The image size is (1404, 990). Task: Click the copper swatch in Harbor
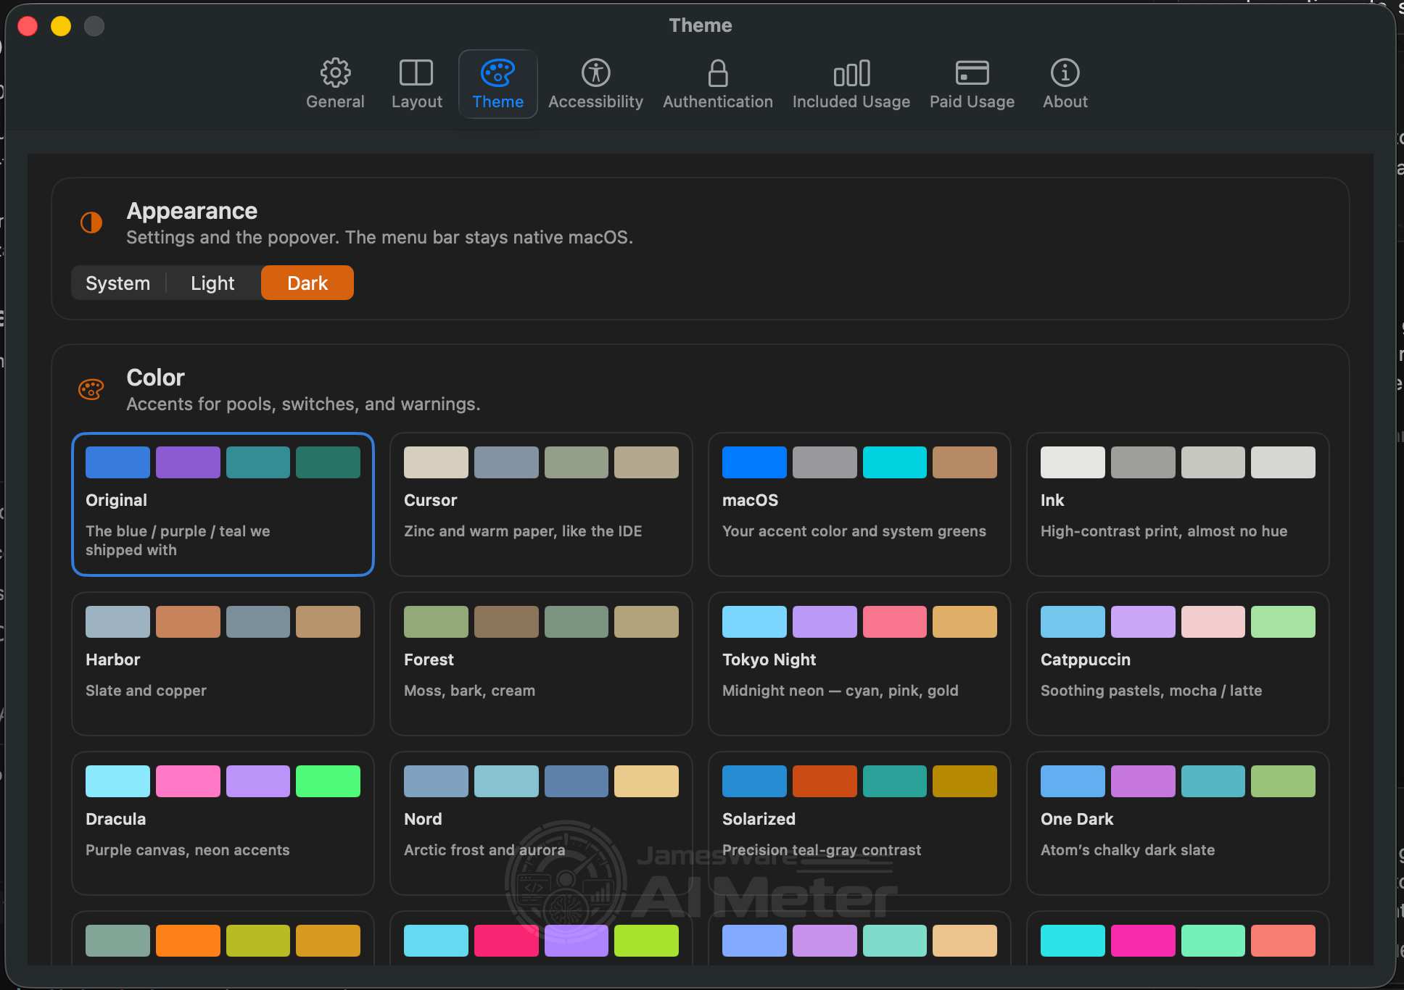[188, 622]
